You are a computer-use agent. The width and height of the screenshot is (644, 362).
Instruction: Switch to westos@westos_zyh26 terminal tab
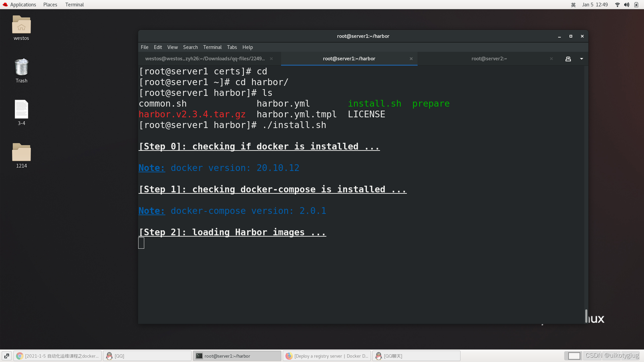206,58
